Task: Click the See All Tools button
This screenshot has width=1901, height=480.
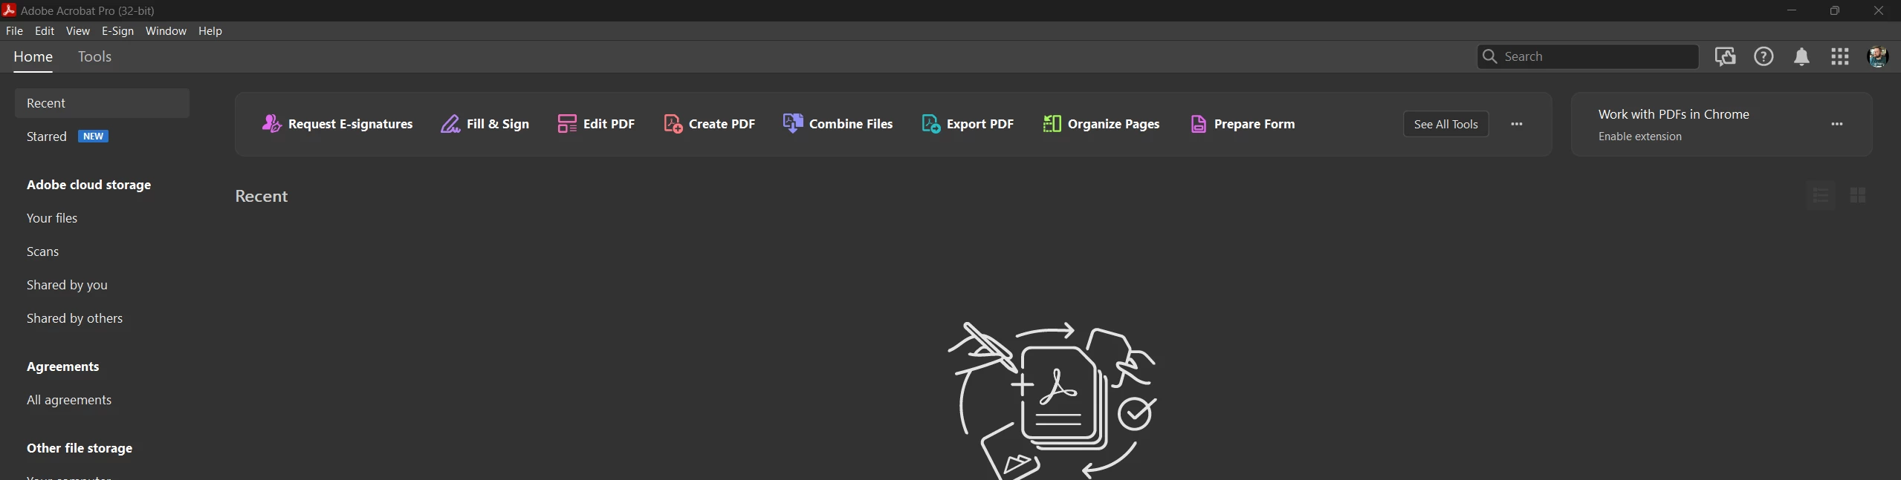Action: click(1445, 124)
